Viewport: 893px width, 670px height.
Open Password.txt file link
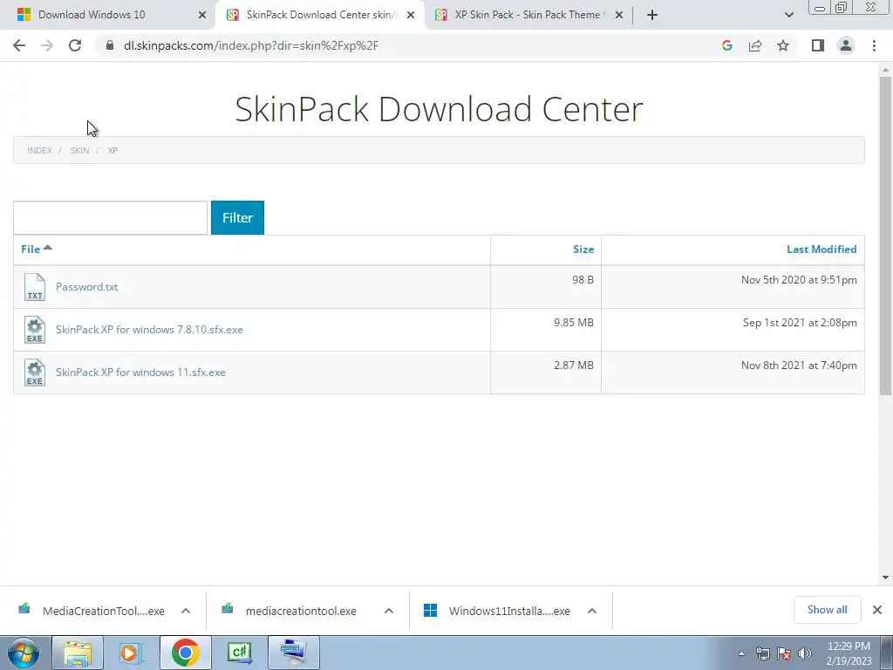click(x=86, y=286)
